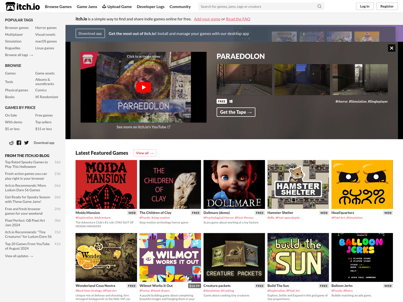
Task: Click the Download app banner button
Action: 90,33
